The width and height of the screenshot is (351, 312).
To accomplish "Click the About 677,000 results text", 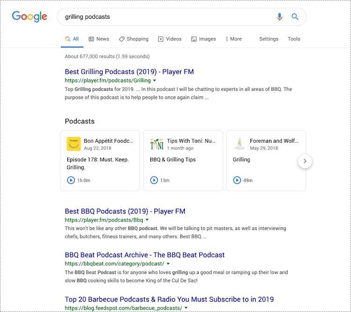I will pyautogui.click(x=107, y=57).
